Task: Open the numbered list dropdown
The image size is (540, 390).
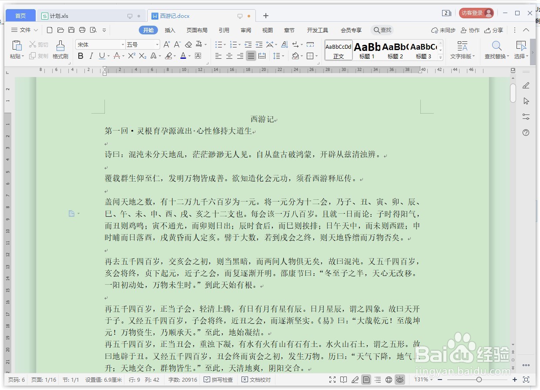Action: coord(239,45)
